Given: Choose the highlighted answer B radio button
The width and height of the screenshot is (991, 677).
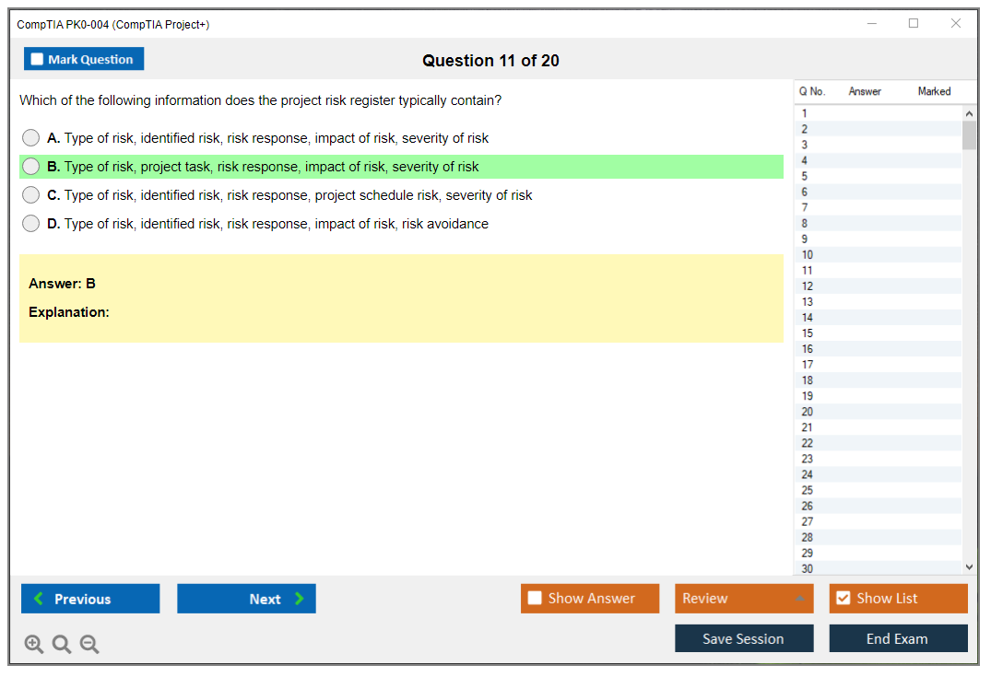Looking at the screenshot, I should tap(31, 167).
